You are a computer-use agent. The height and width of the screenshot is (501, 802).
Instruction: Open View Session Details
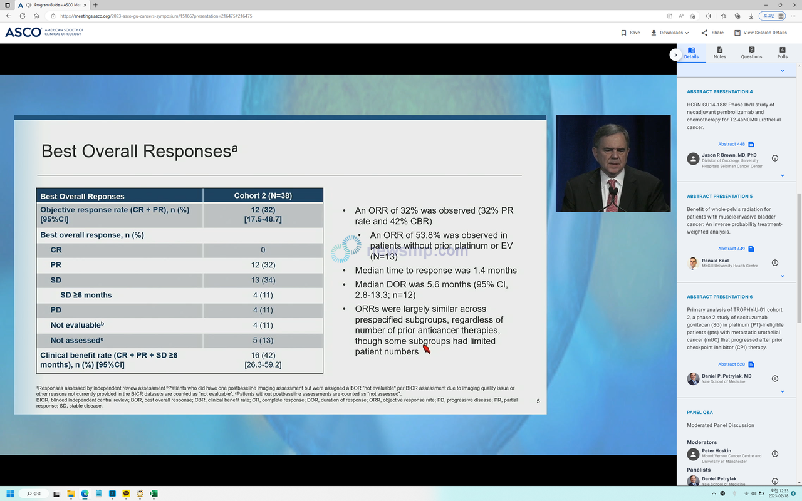(x=761, y=33)
